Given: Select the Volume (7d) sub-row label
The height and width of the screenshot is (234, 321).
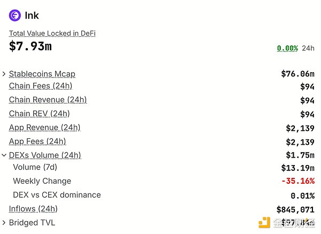Looking at the screenshot, I should 34,167.
